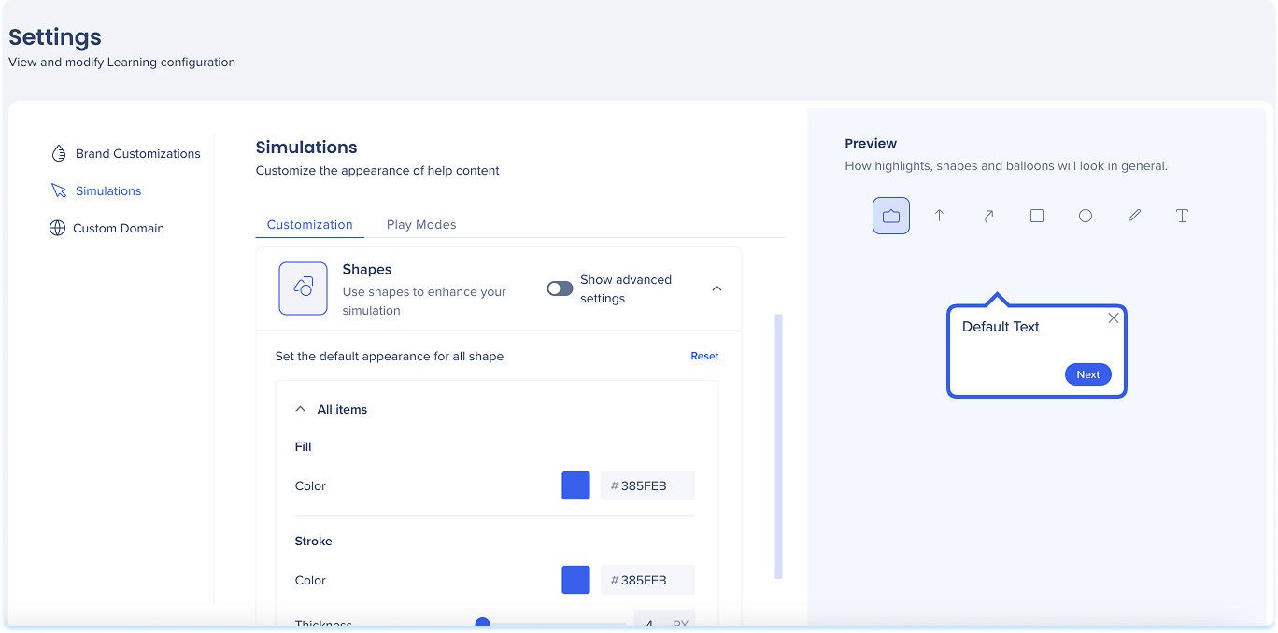Switch to the Play Modes tab
This screenshot has width=1278, height=633.
(x=421, y=225)
